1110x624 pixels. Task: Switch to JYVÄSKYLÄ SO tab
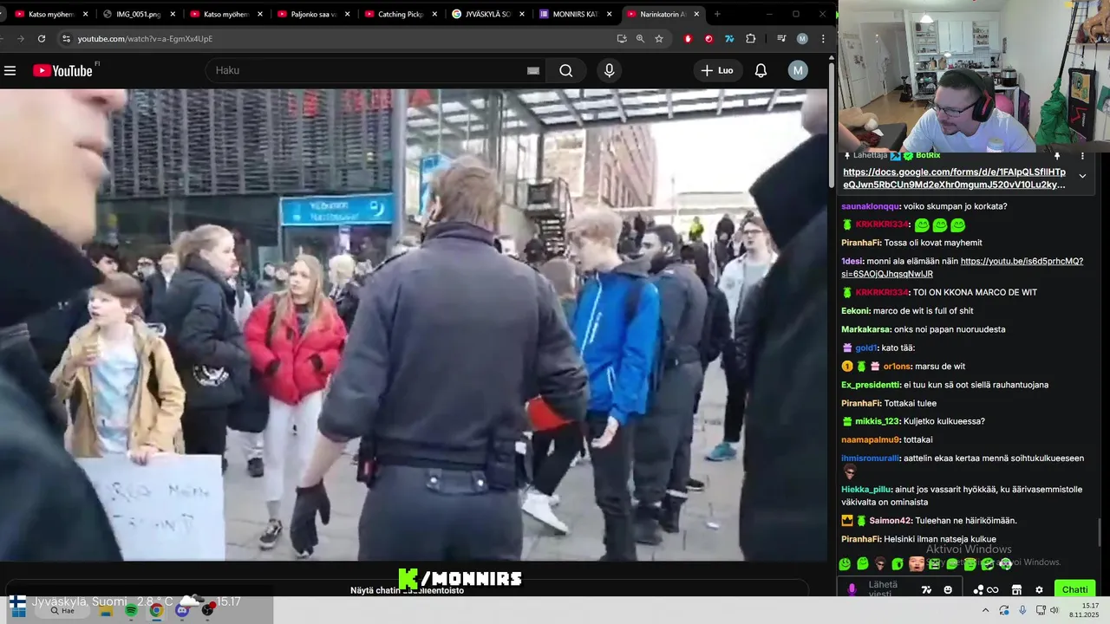click(x=487, y=14)
